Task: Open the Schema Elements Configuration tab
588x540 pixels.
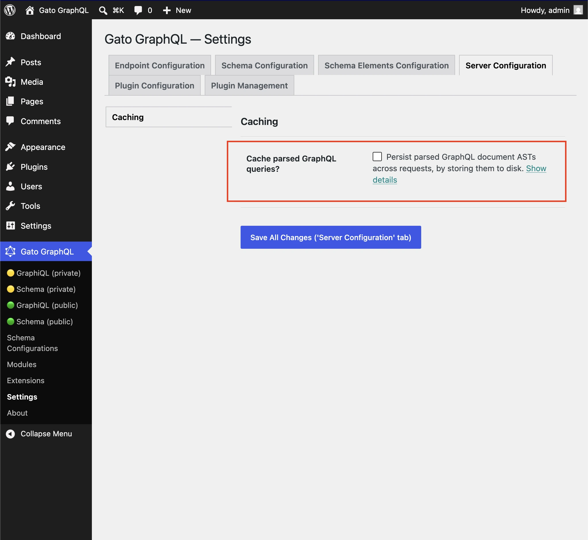Action: click(x=386, y=65)
